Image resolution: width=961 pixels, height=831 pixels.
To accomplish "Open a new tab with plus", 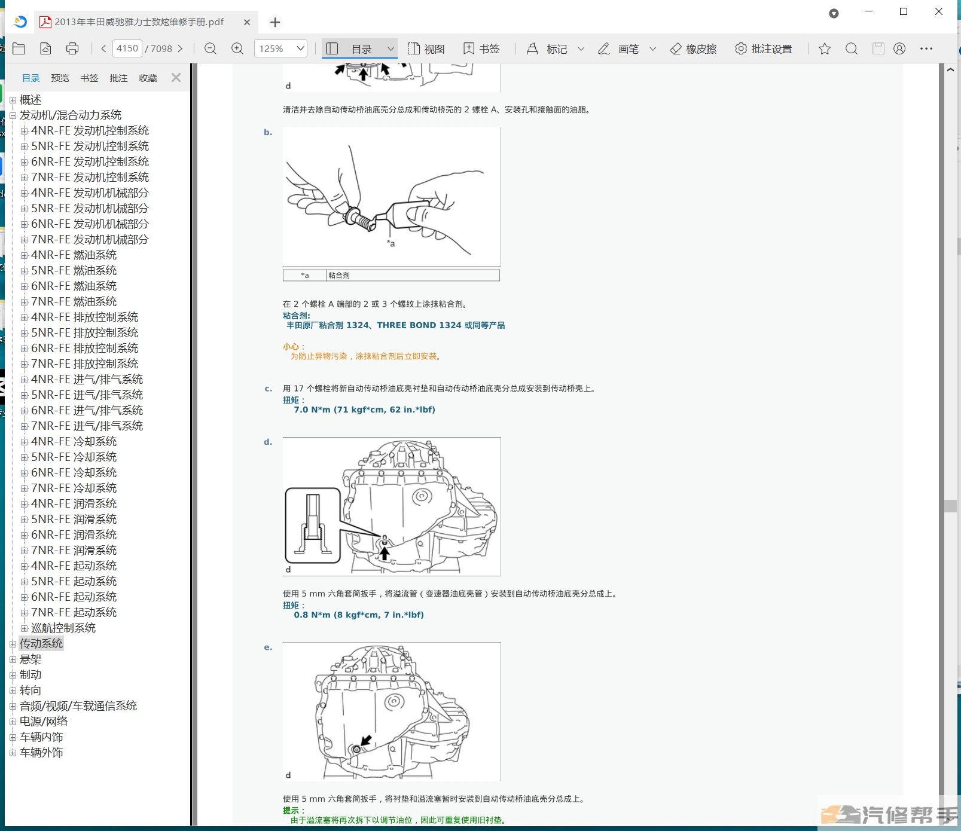I will click(x=275, y=22).
